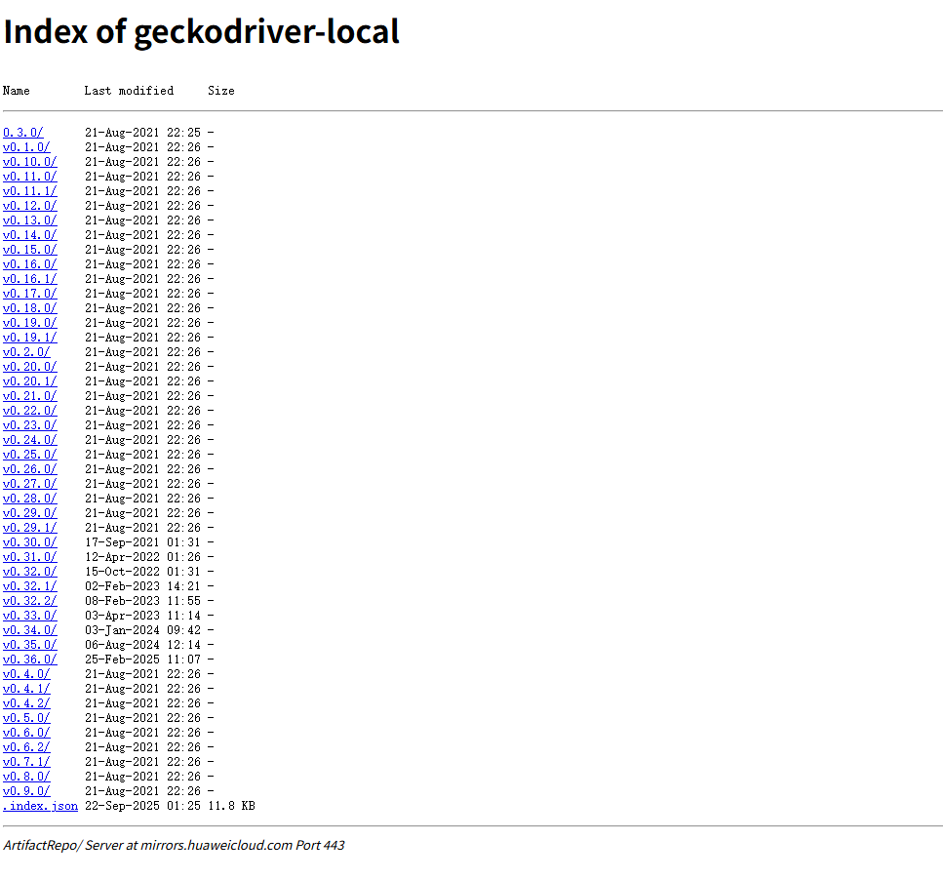The image size is (943, 880).
Task: Navigate to the v0.9.0/ directory
Action: click(x=26, y=791)
